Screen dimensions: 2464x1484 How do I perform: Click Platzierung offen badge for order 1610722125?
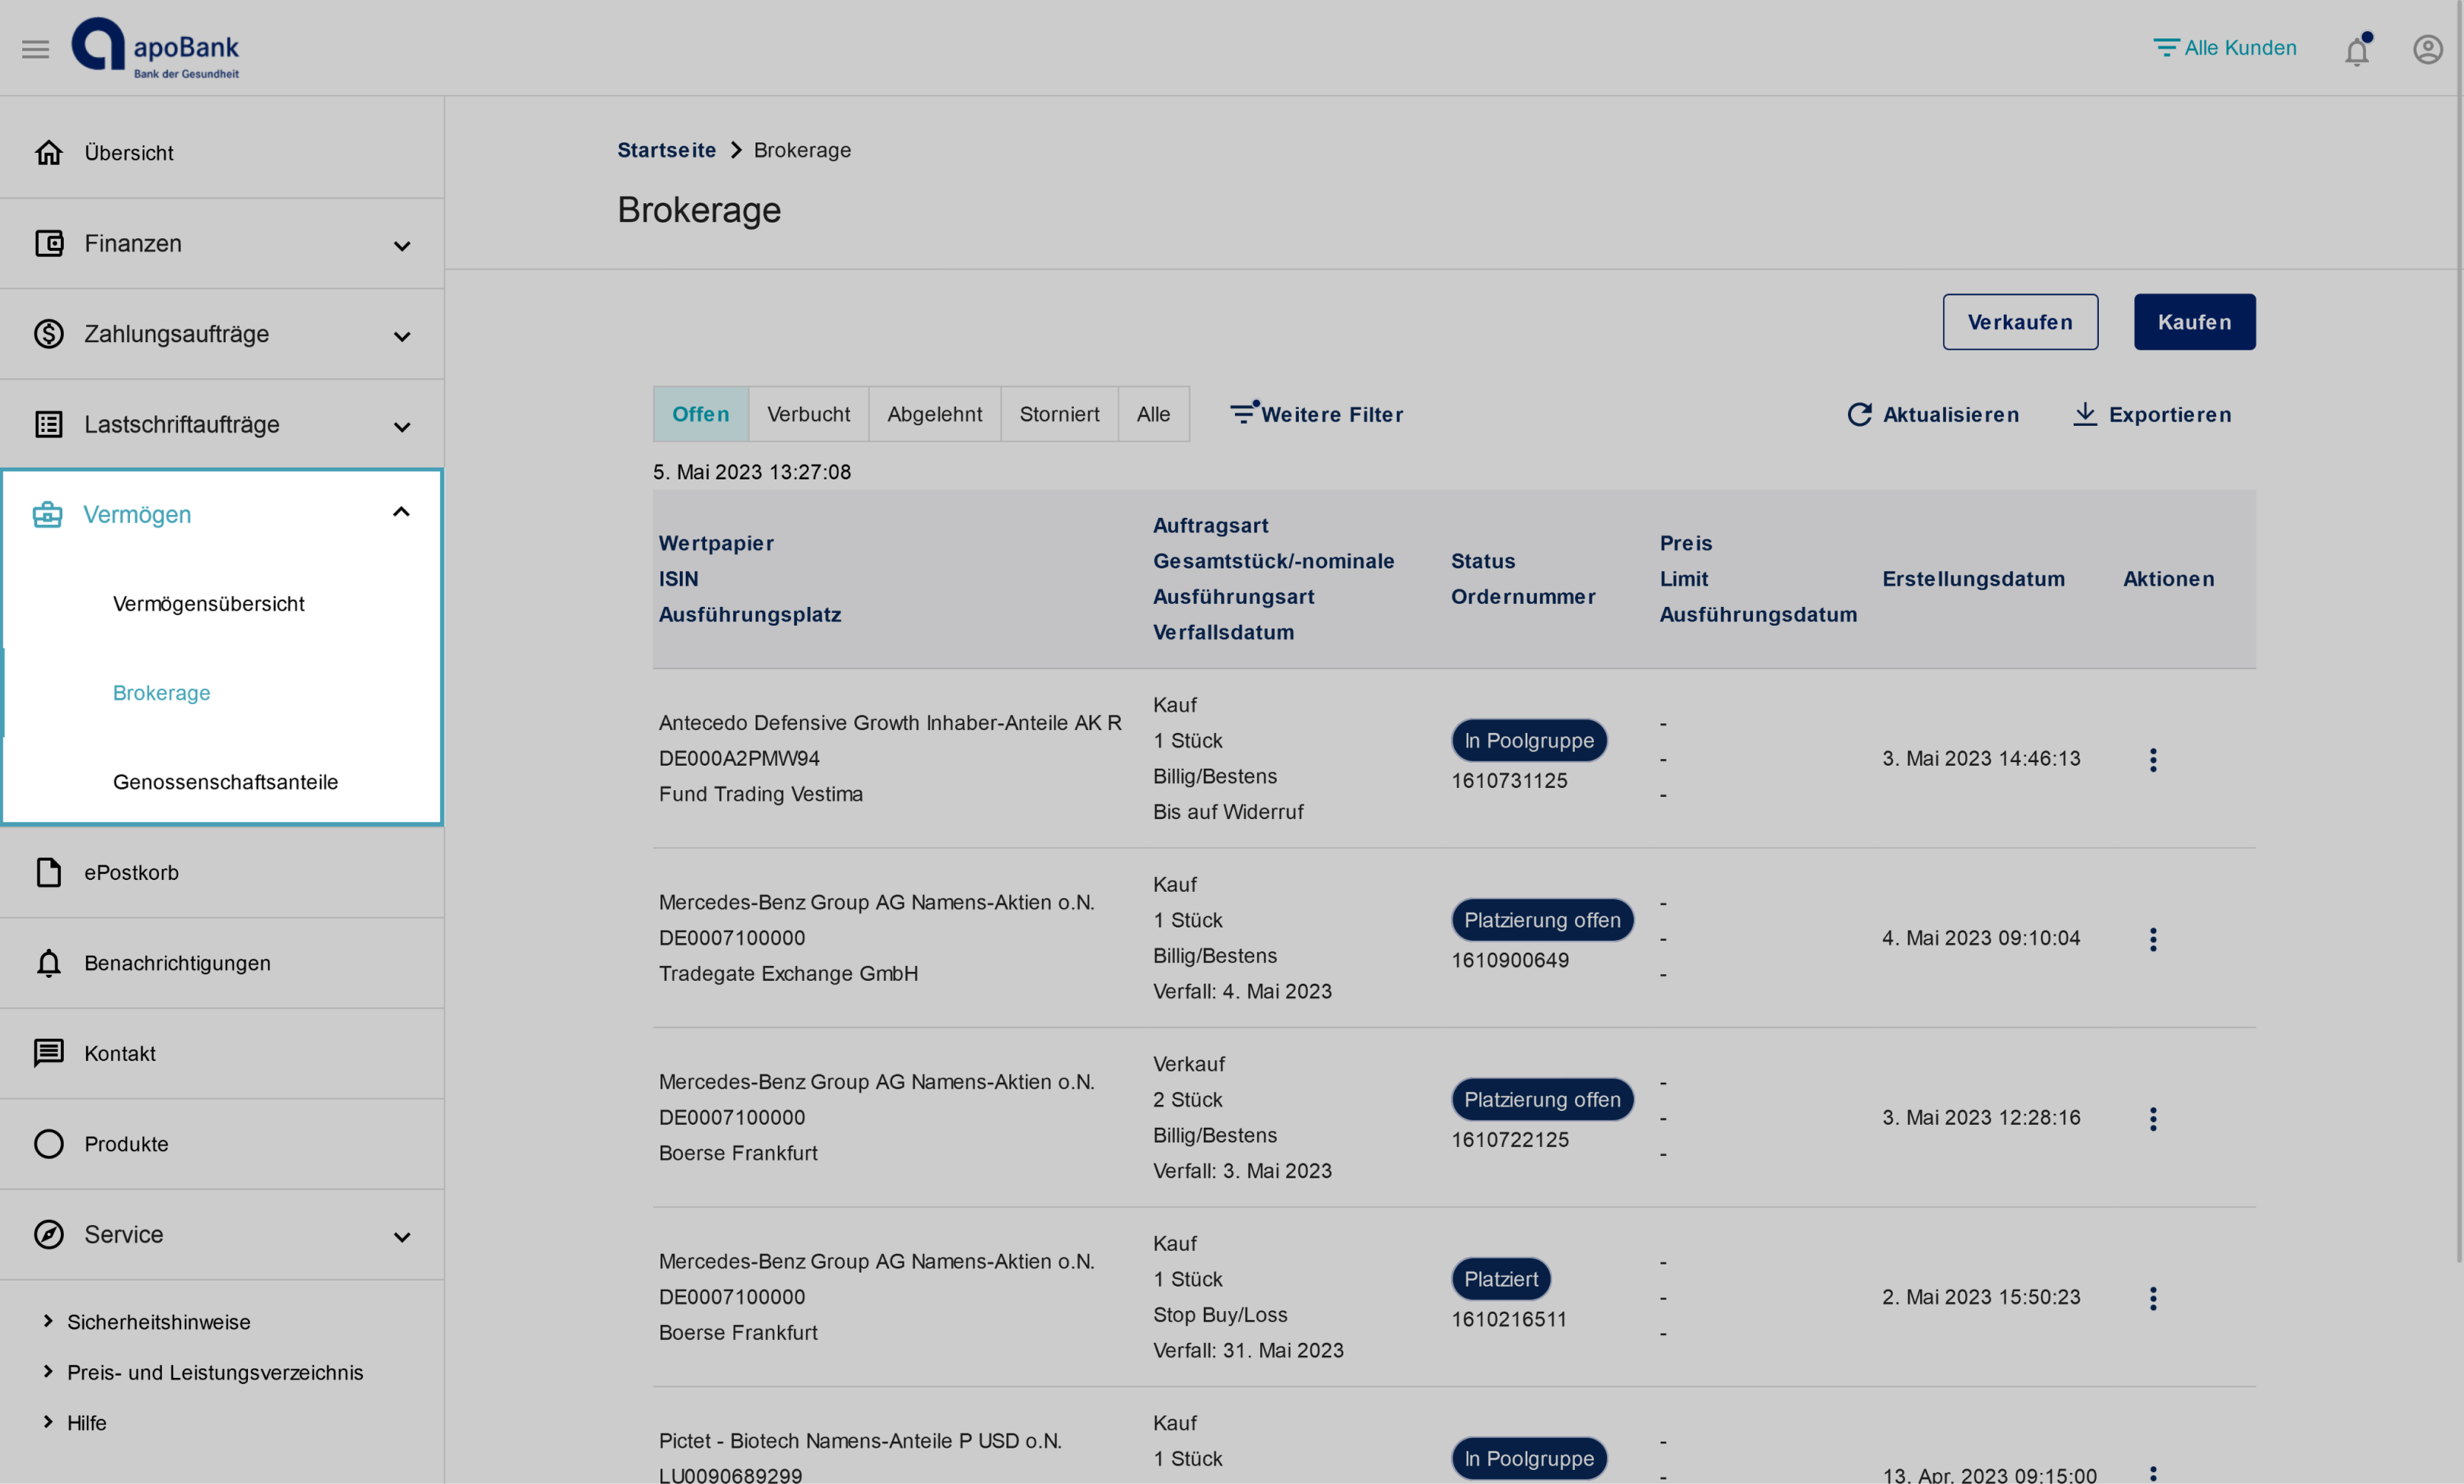(x=1542, y=1100)
